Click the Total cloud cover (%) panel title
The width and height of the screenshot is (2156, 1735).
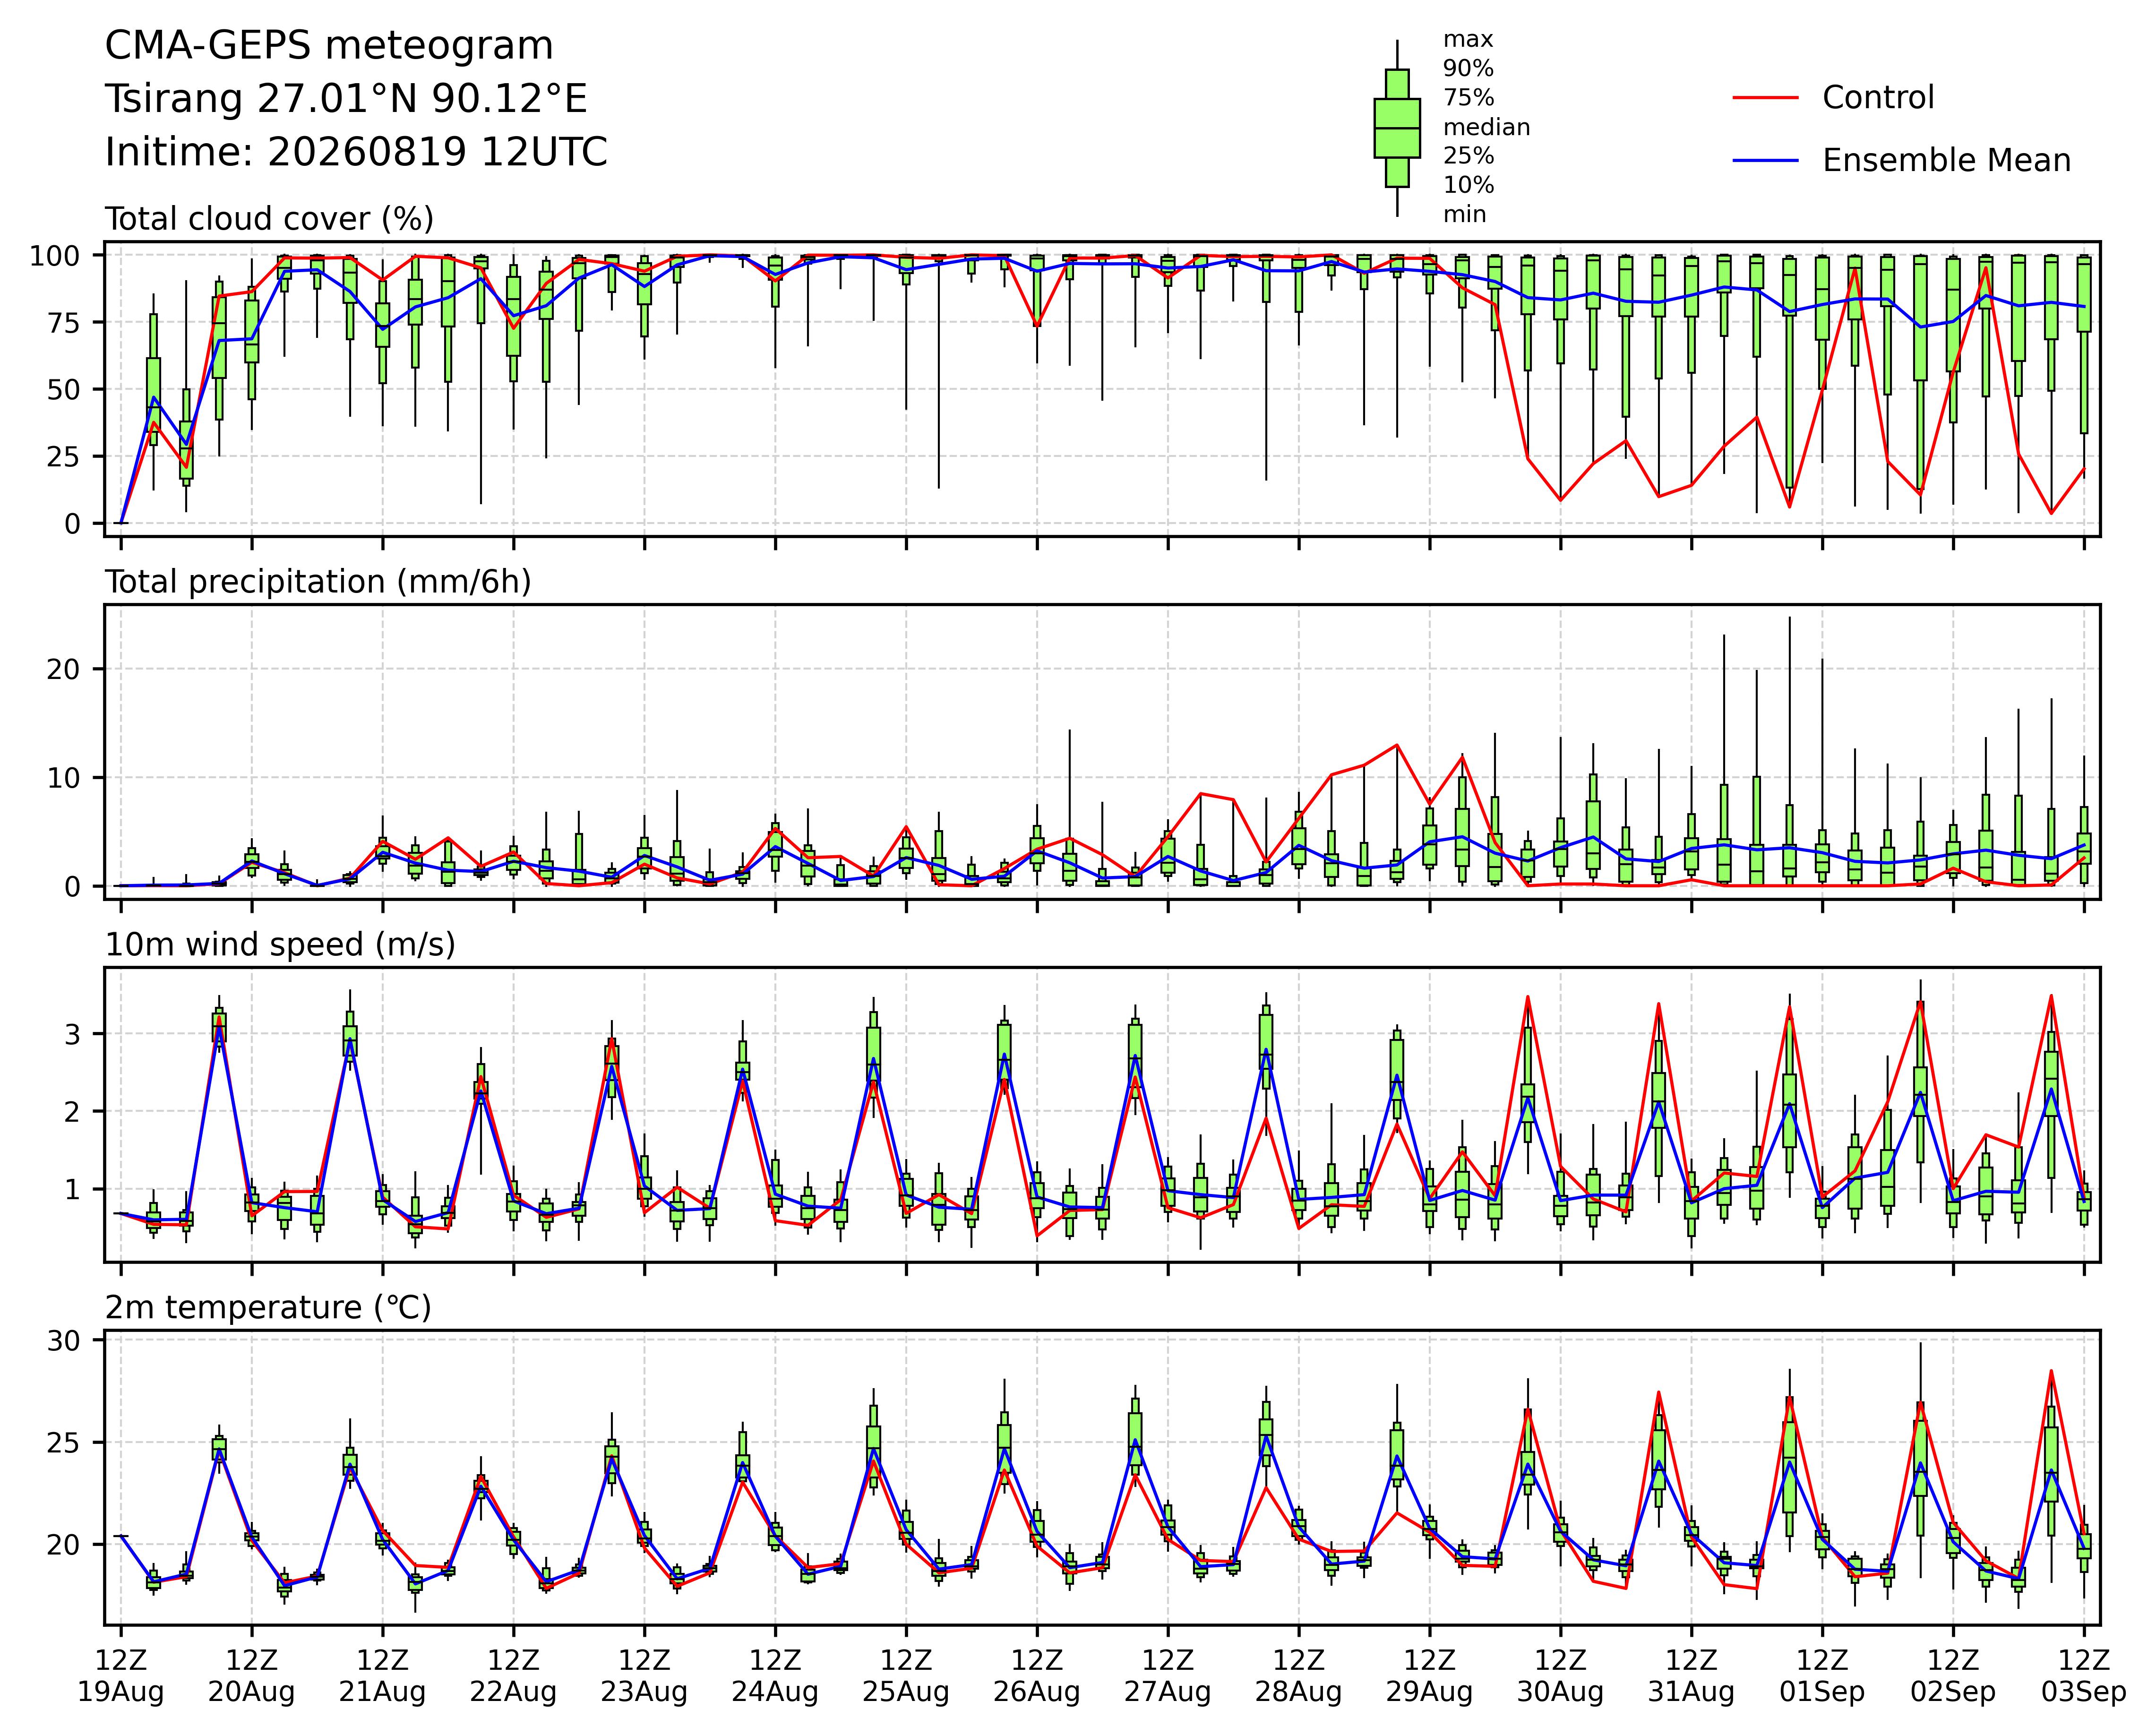pyautogui.click(x=269, y=219)
